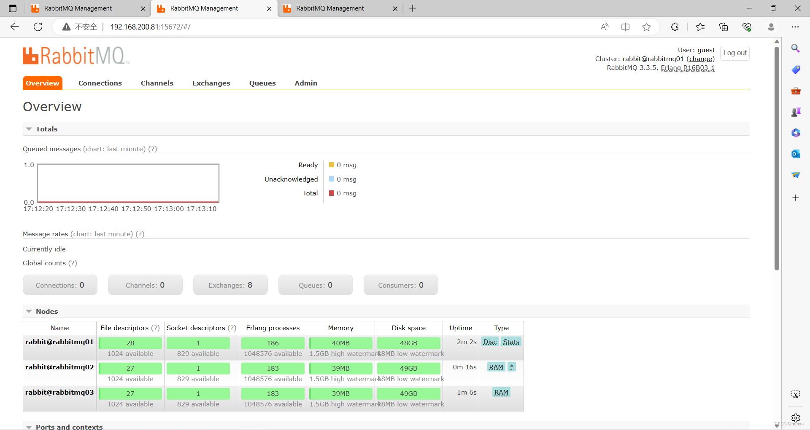Open the favorites list icon
The height and width of the screenshot is (430, 810).
(x=700, y=27)
